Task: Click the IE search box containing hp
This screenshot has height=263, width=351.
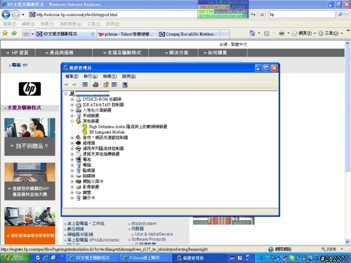Action: pyautogui.click(x=302, y=14)
